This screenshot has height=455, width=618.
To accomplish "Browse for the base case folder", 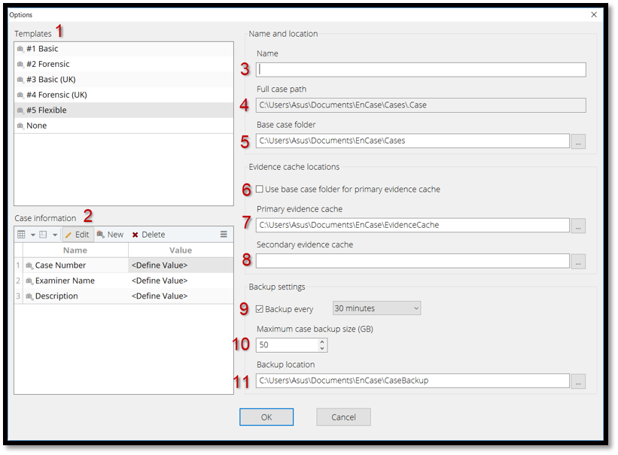I will click(578, 141).
